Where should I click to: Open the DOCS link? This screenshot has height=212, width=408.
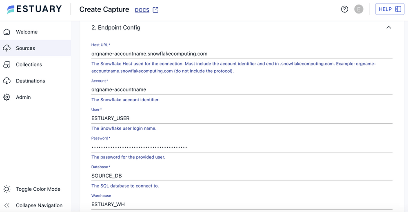point(142,10)
